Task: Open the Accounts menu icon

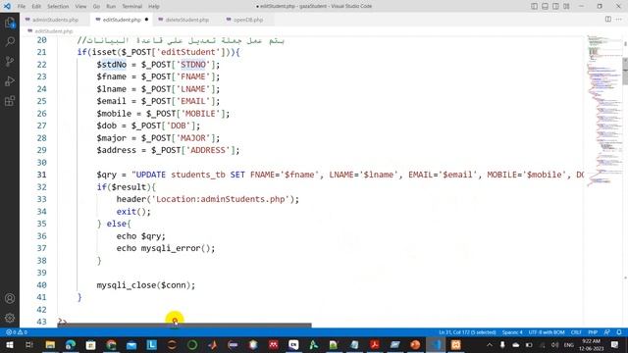Action: coord(10,298)
